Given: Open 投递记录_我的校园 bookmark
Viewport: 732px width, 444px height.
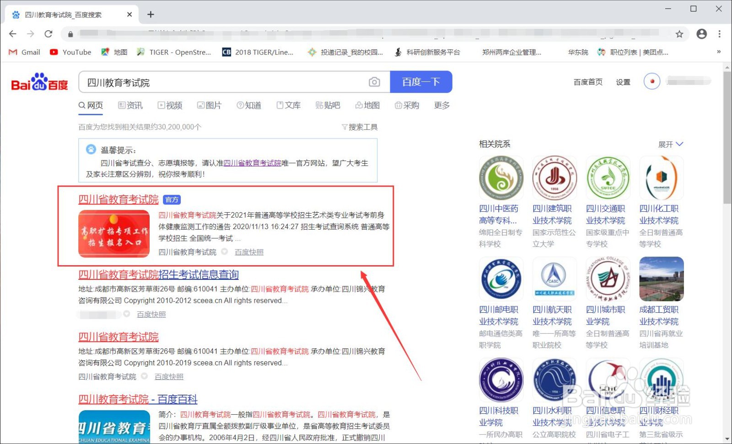Looking at the screenshot, I should click(345, 52).
